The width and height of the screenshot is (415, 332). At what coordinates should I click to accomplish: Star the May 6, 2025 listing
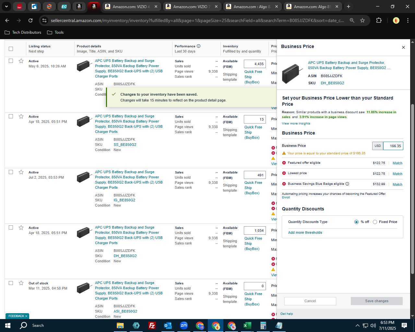coord(21,61)
